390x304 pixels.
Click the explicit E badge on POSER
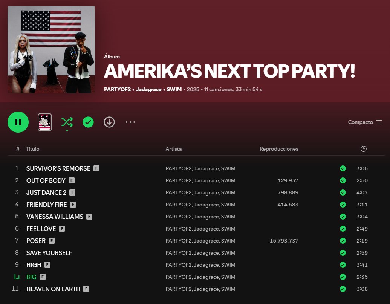click(52, 241)
